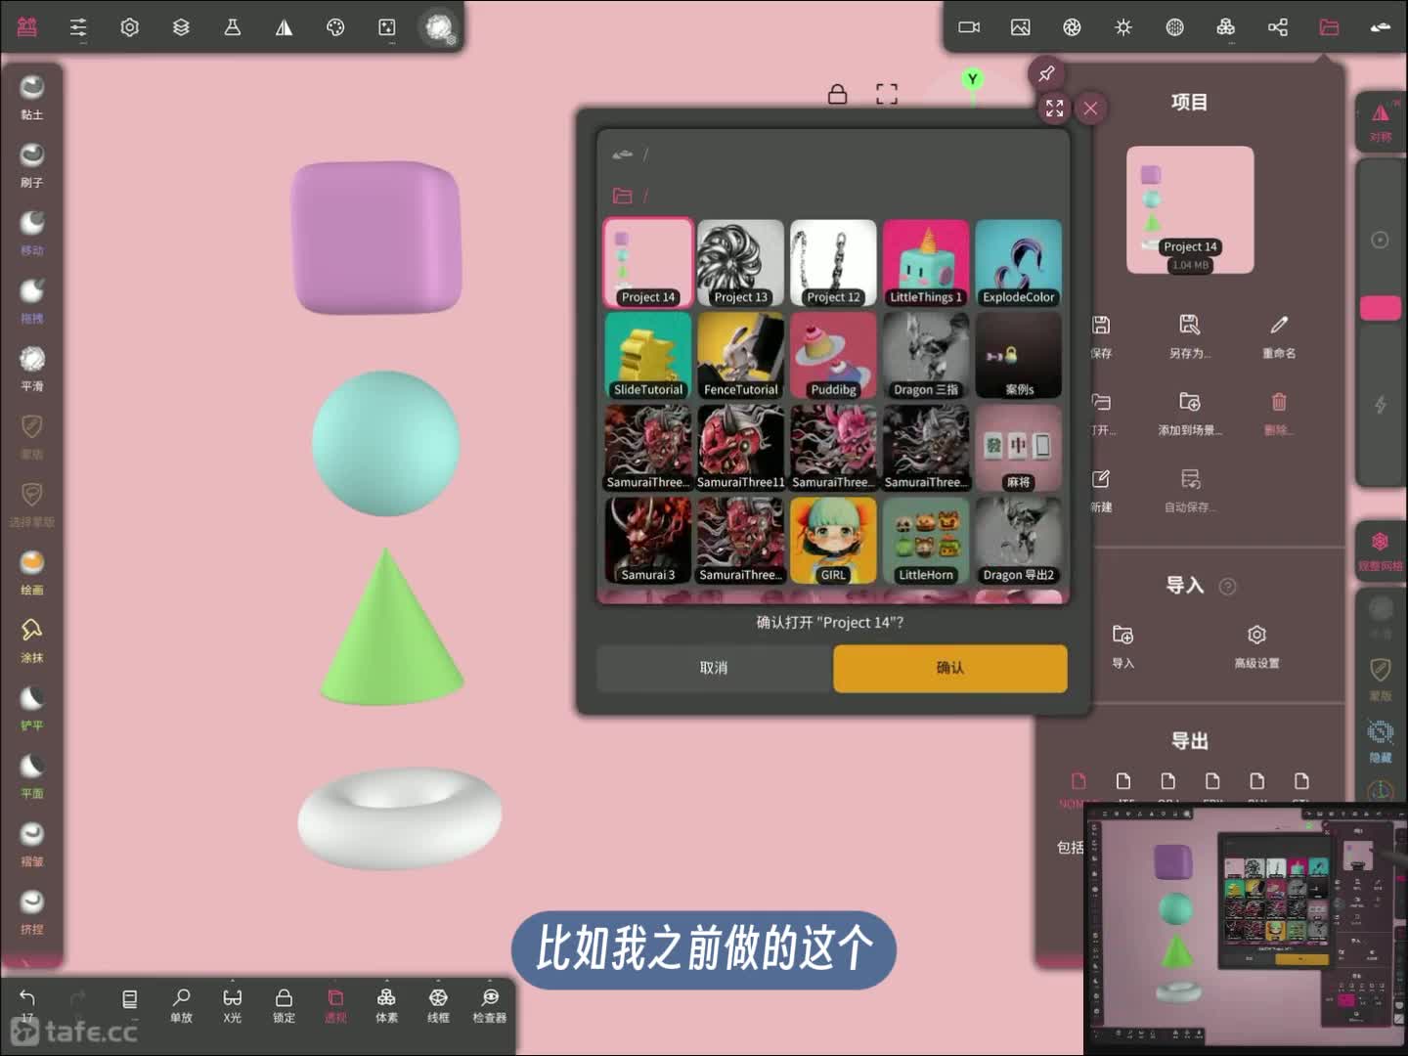Toggle 单放 solo mode
The height and width of the screenshot is (1056, 1408).
pos(181,1004)
